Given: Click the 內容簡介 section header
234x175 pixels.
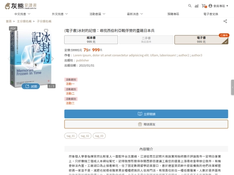Looking at the screenshot, I should click(x=146, y=149).
